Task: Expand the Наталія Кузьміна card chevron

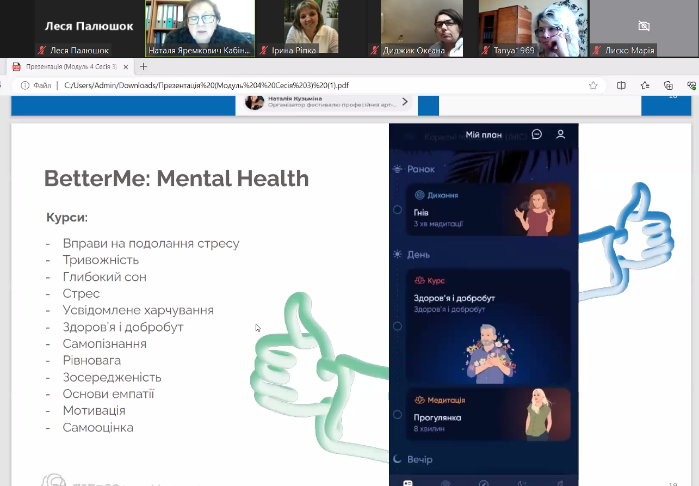Action: coord(405,102)
